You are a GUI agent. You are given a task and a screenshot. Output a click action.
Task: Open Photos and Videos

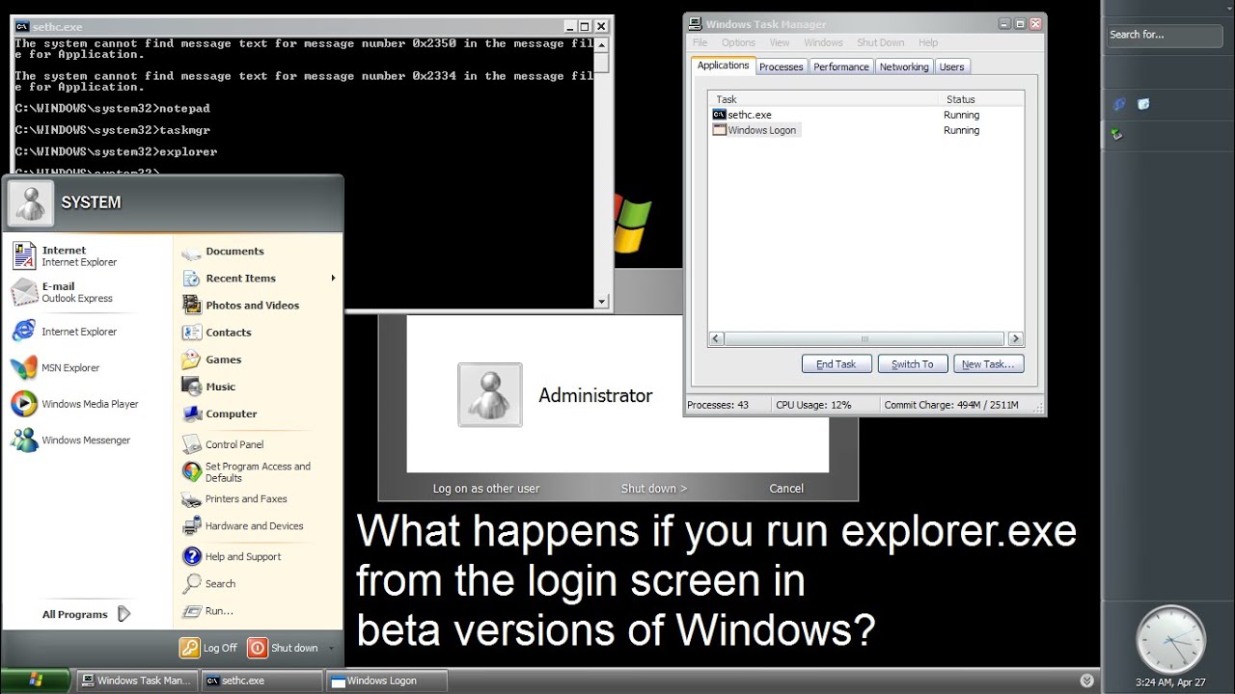coord(240,306)
